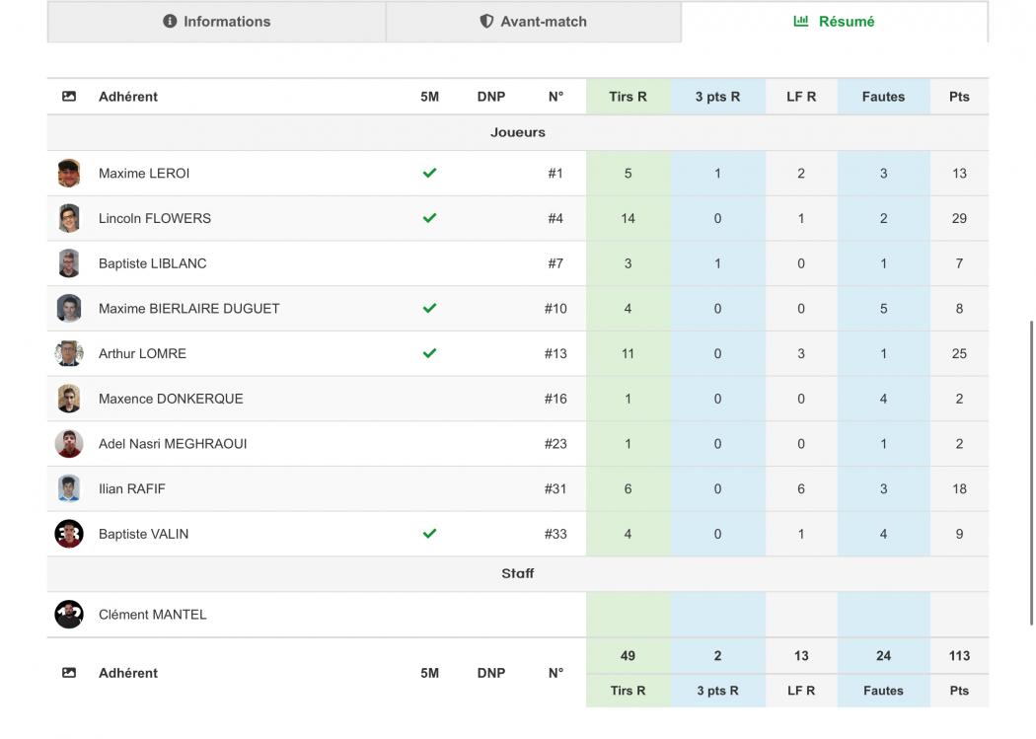Viewport: 1036px width, 739px height.
Task: Click the bar chart icon beside Résumé
Action: point(801,21)
